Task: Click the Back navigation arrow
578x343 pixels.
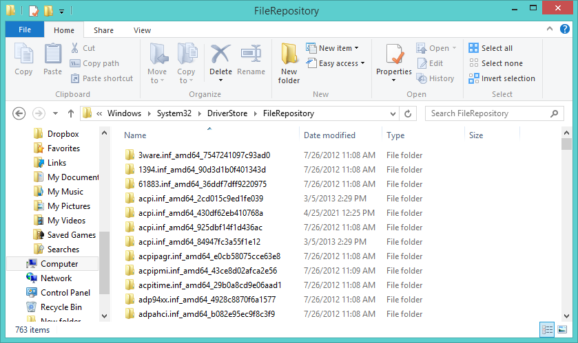Action: tap(19, 113)
